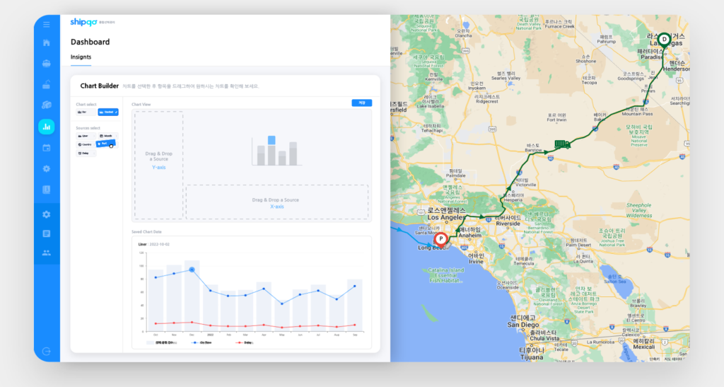Open the calendar schedule icon in sidebar
The width and height of the screenshot is (724, 387).
(x=47, y=148)
